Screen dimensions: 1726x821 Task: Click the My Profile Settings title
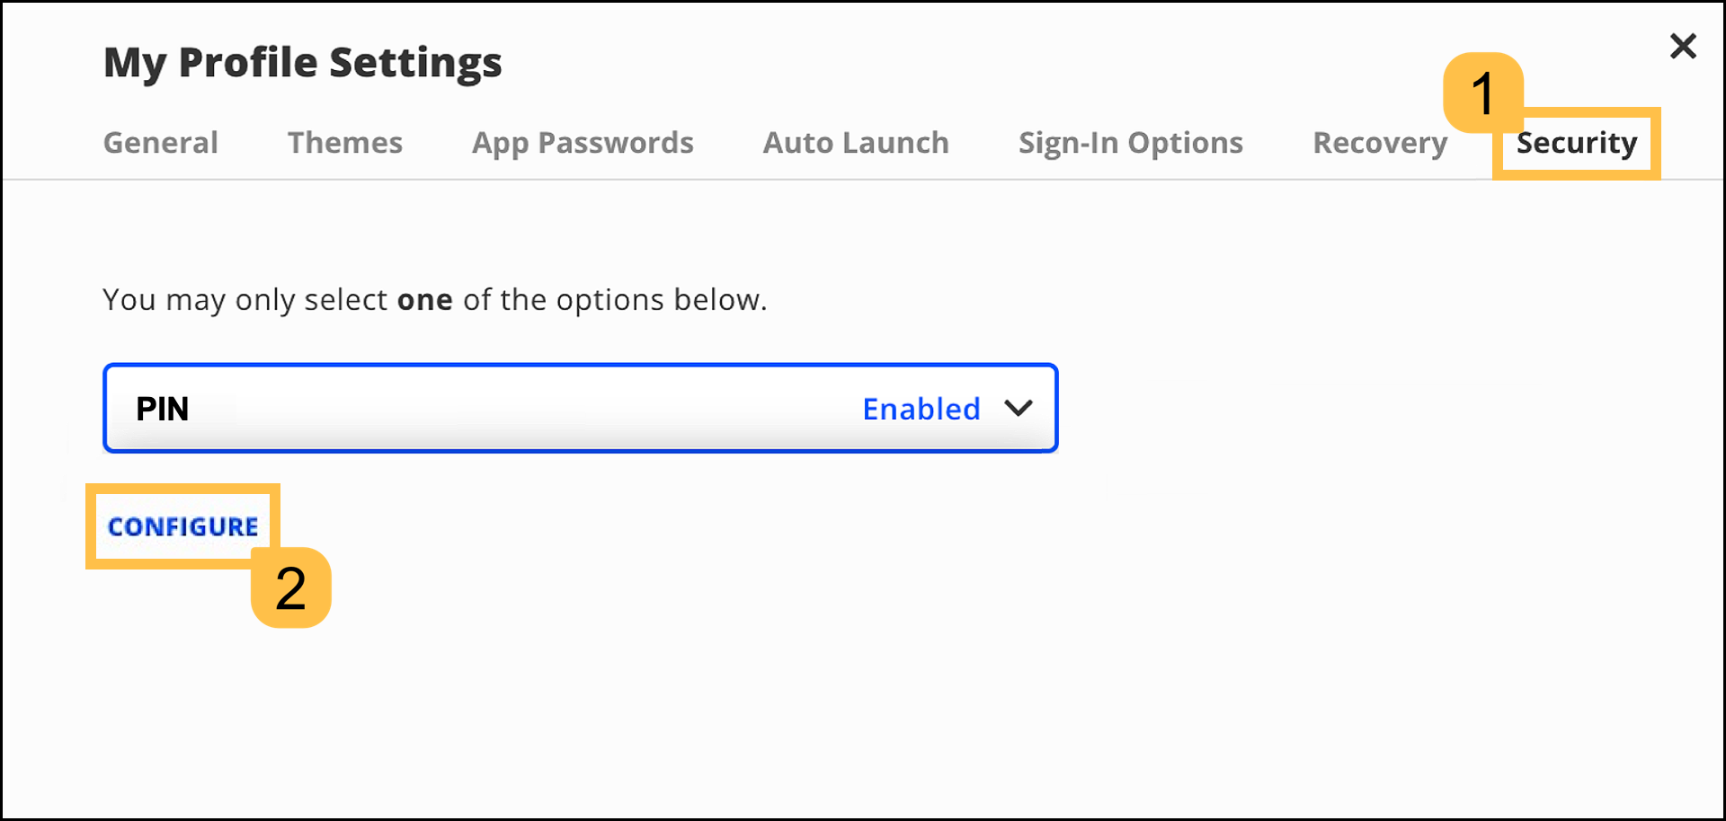point(302,62)
